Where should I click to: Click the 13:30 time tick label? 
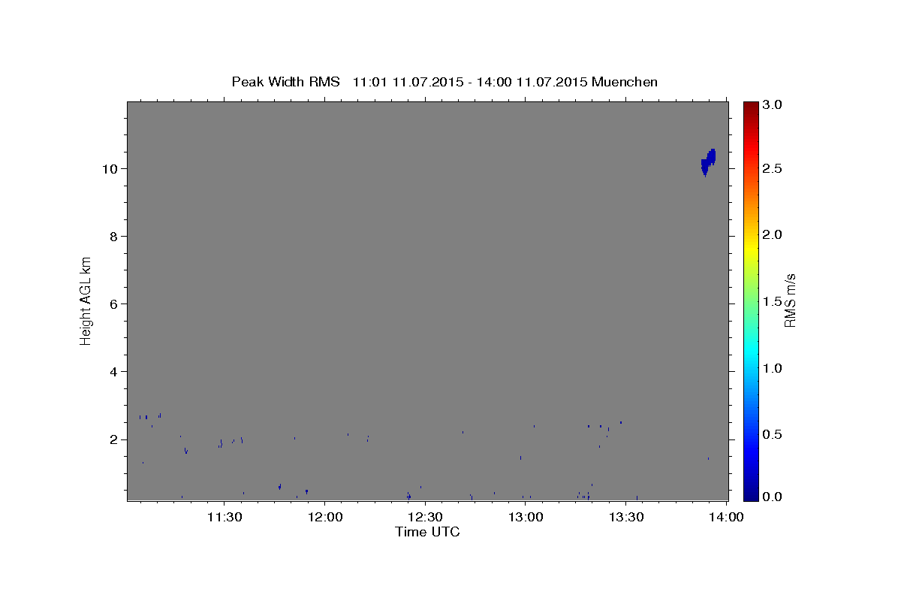coord(626,517)
